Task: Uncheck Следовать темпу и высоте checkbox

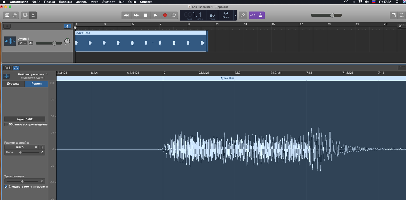Action: click(x=6, y=187)
